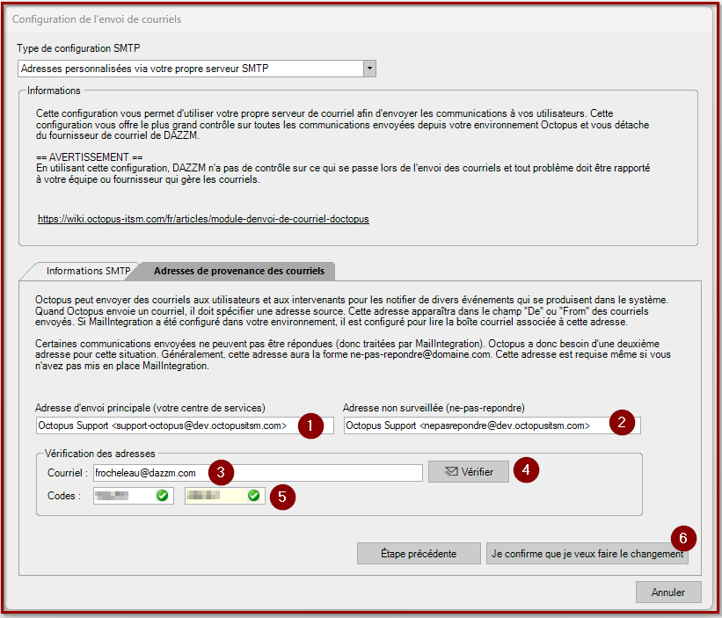722x618 pixels.
Task: Click green checkmark in first code field
Action: click(x=162, y=496)
